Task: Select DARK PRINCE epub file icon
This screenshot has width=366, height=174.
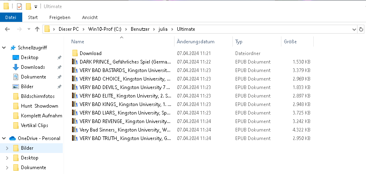Action: (x=74, y=62)
